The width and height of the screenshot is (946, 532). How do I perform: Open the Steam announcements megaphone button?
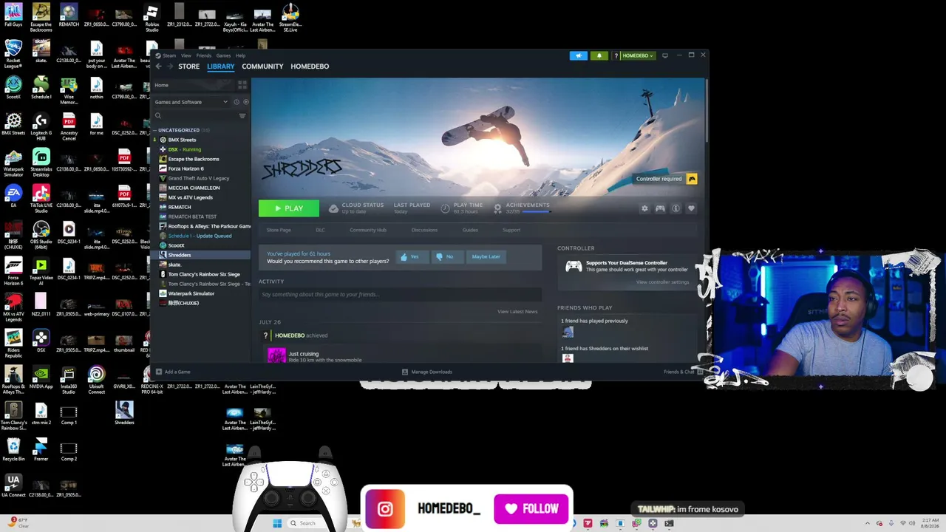pyautogui.click(x=579, y=55)
